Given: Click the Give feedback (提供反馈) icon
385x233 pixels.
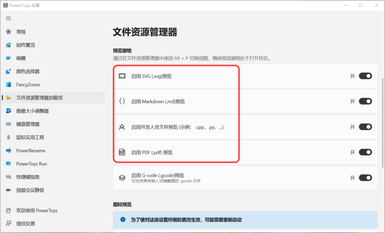Looking at the screenshot, I should pos(8,224).
